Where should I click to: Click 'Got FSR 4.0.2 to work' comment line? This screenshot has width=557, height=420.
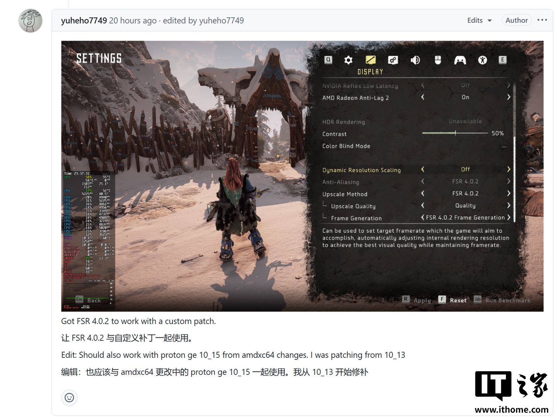(x=138, y=321)
